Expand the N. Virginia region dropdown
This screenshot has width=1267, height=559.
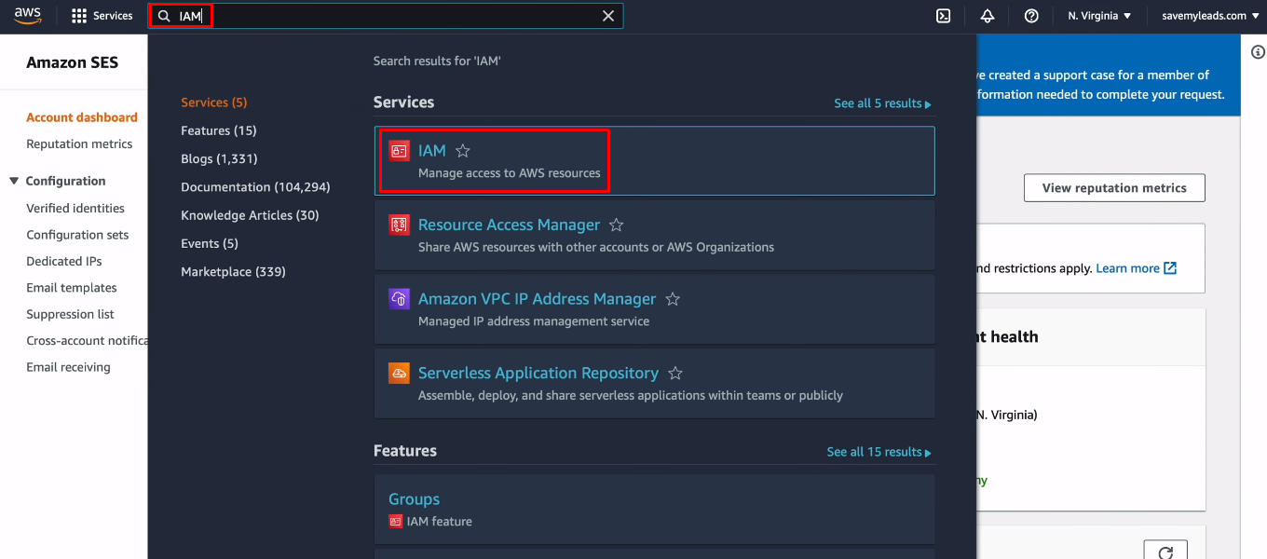(1099, 16)
